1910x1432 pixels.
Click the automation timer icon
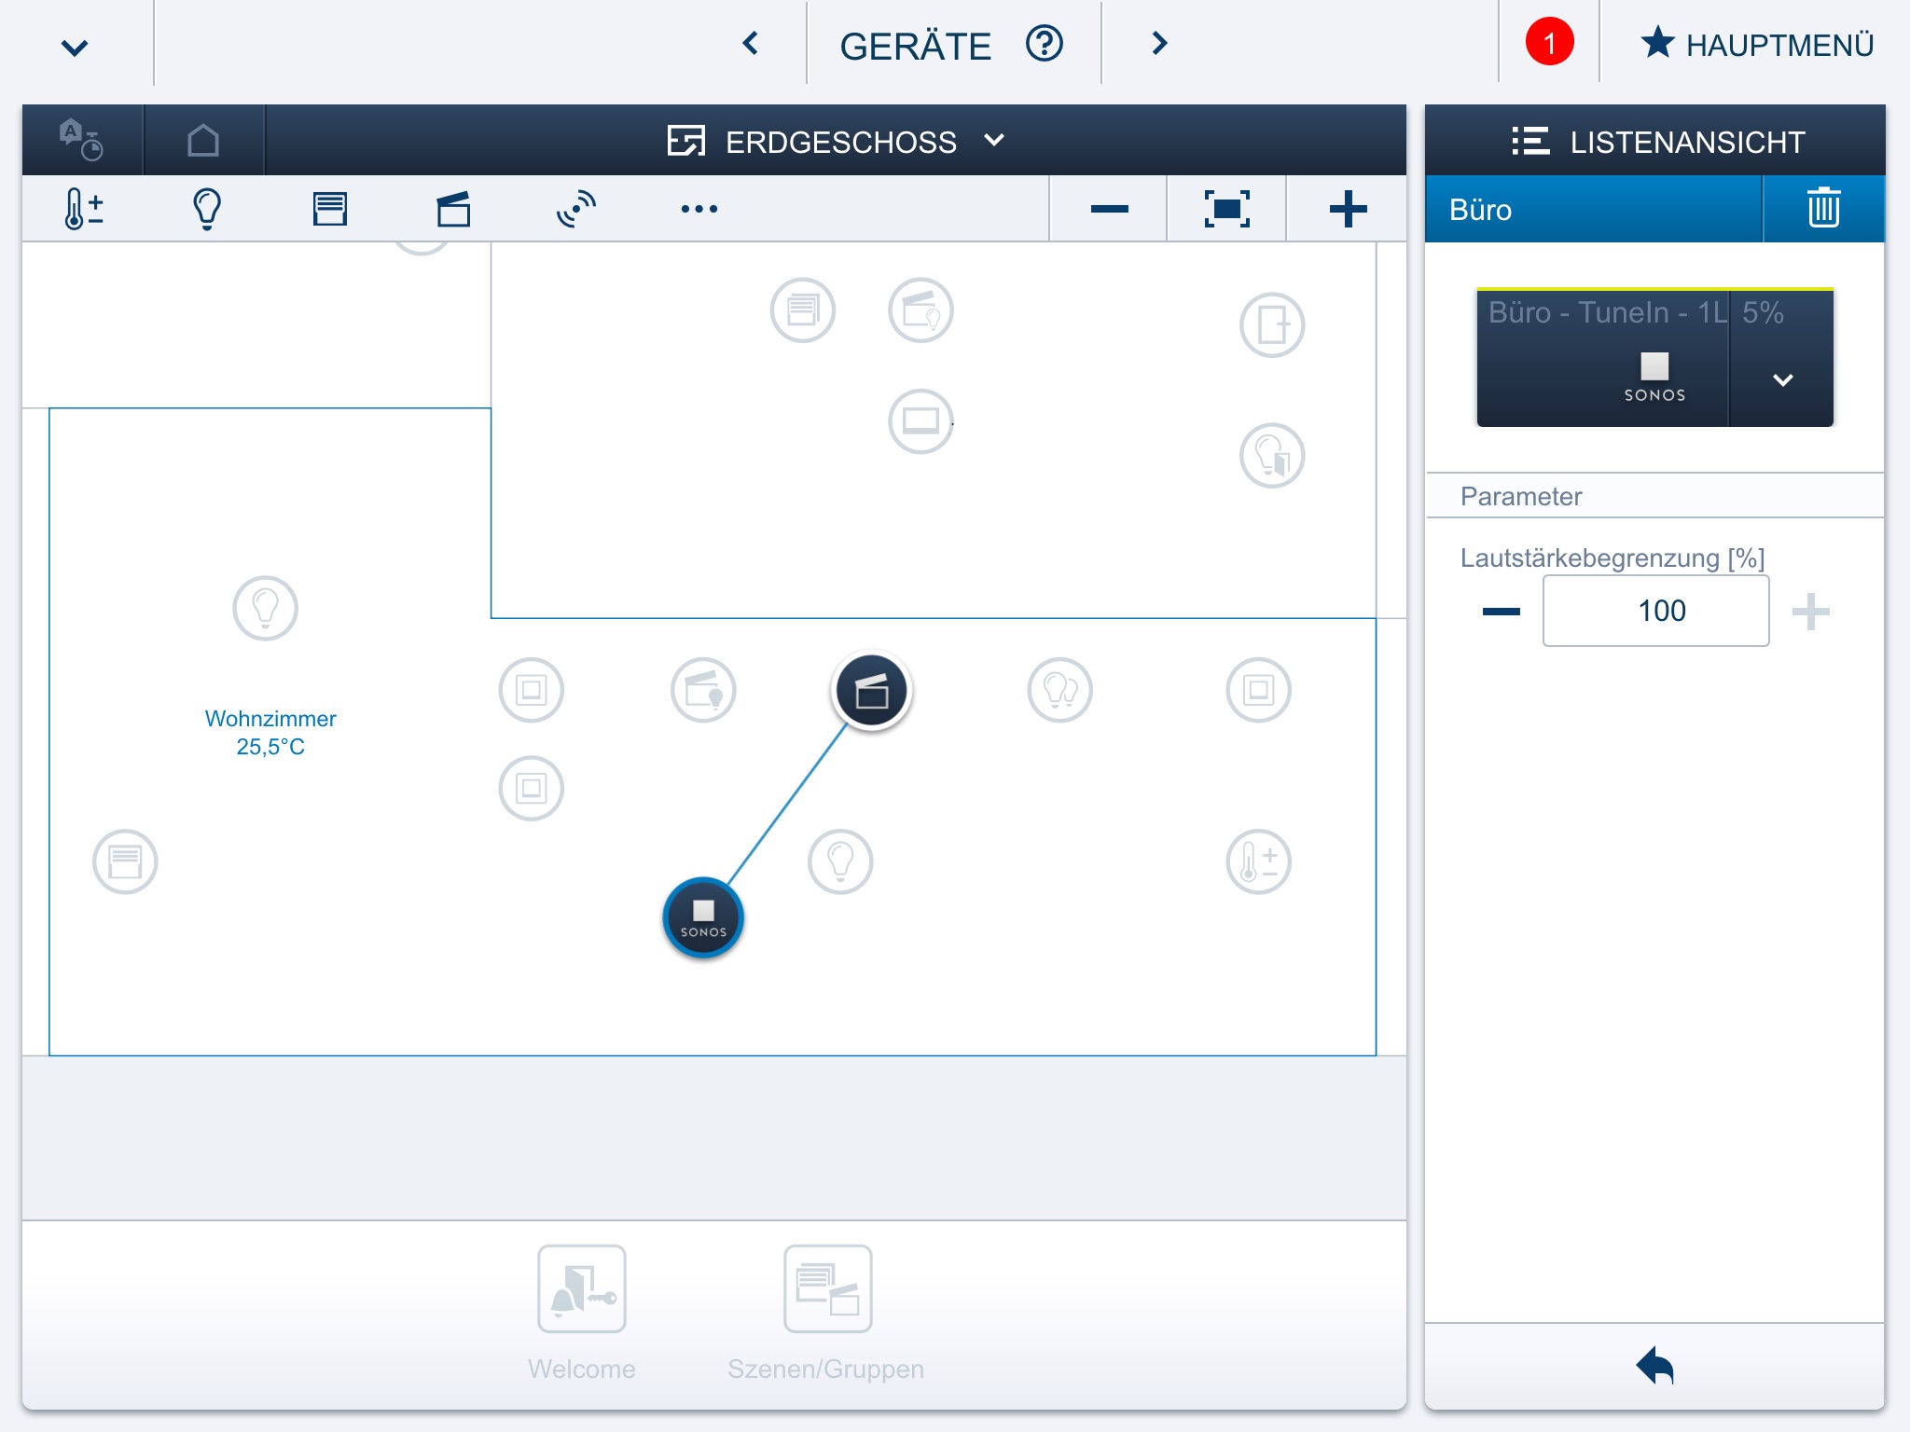(82, 140)
